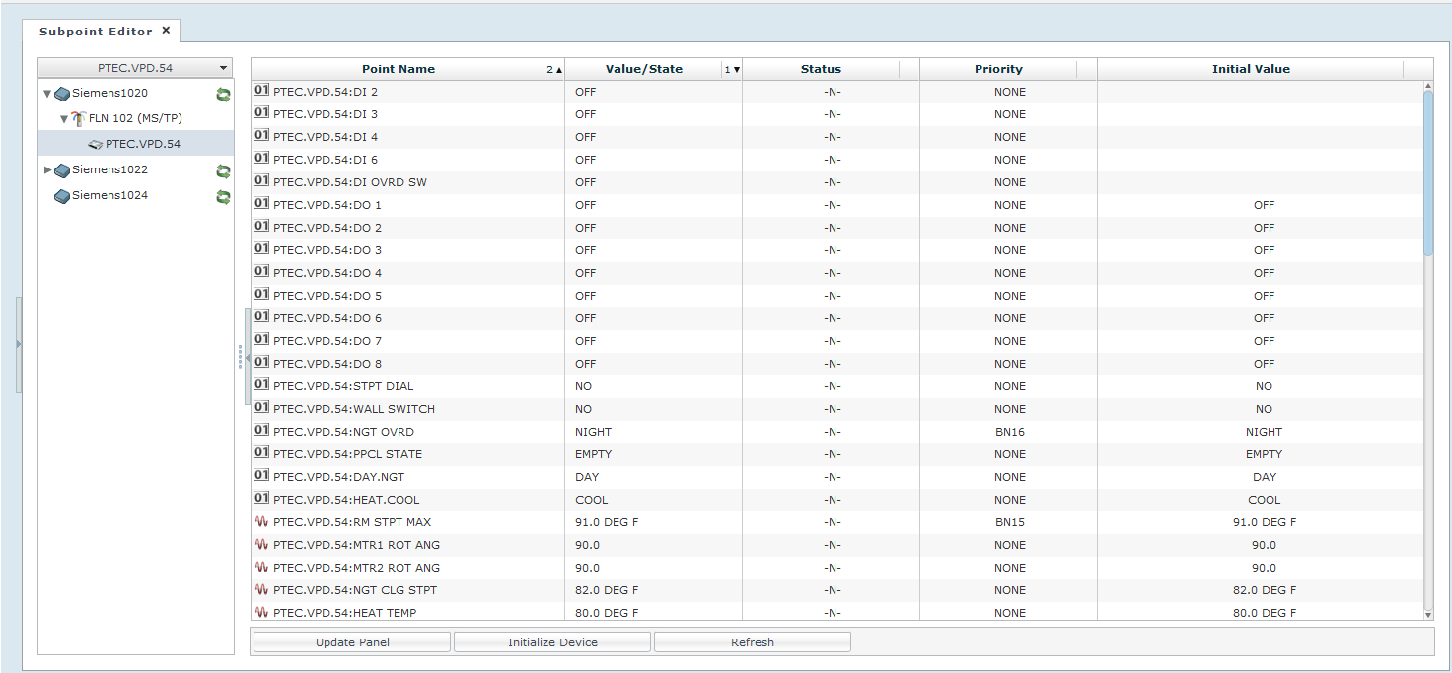Close the Subpoint Editor tab
This screenshot has height=673, width=1452.
[166, 31]
